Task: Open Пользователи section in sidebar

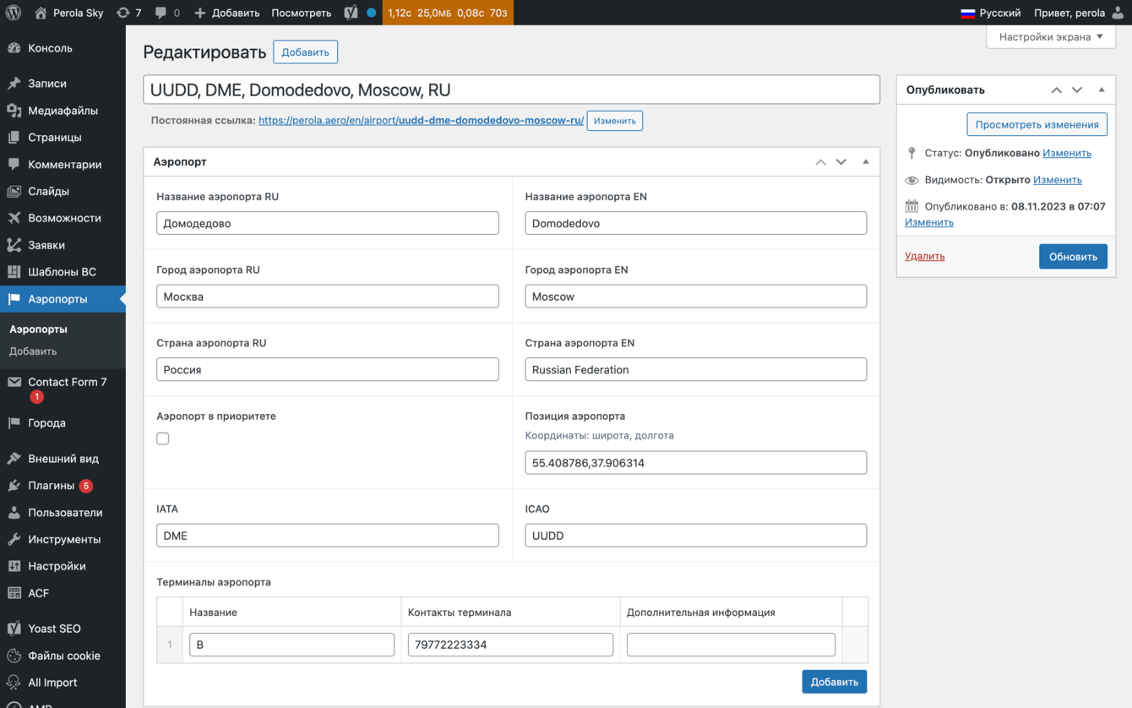Action: (64, 513)
